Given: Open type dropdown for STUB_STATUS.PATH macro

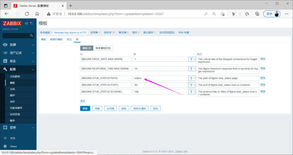Looking at the screenshot, I should click(192, 78).
